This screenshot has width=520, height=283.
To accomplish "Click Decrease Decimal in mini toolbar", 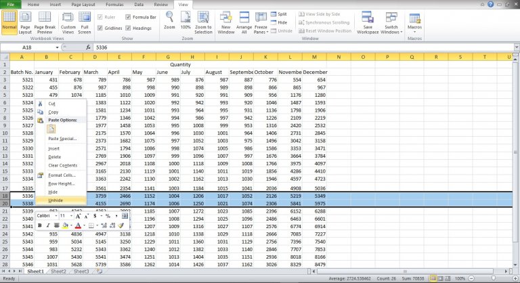I will coord(113,225).
